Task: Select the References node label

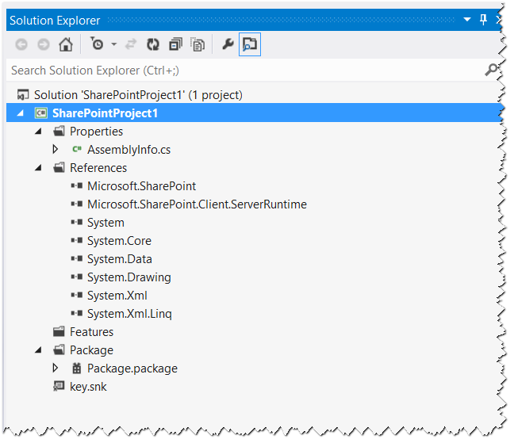Action: click(x=98, y=168)
